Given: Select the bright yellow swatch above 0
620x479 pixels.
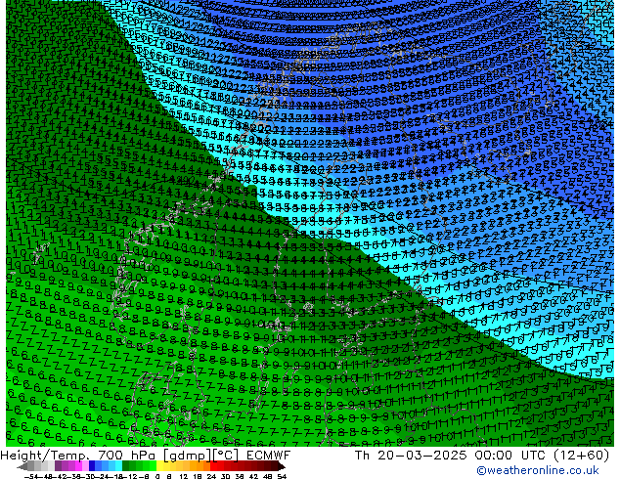Looking at the screenshot, I should pyautogui.click(x=159, y=465).
